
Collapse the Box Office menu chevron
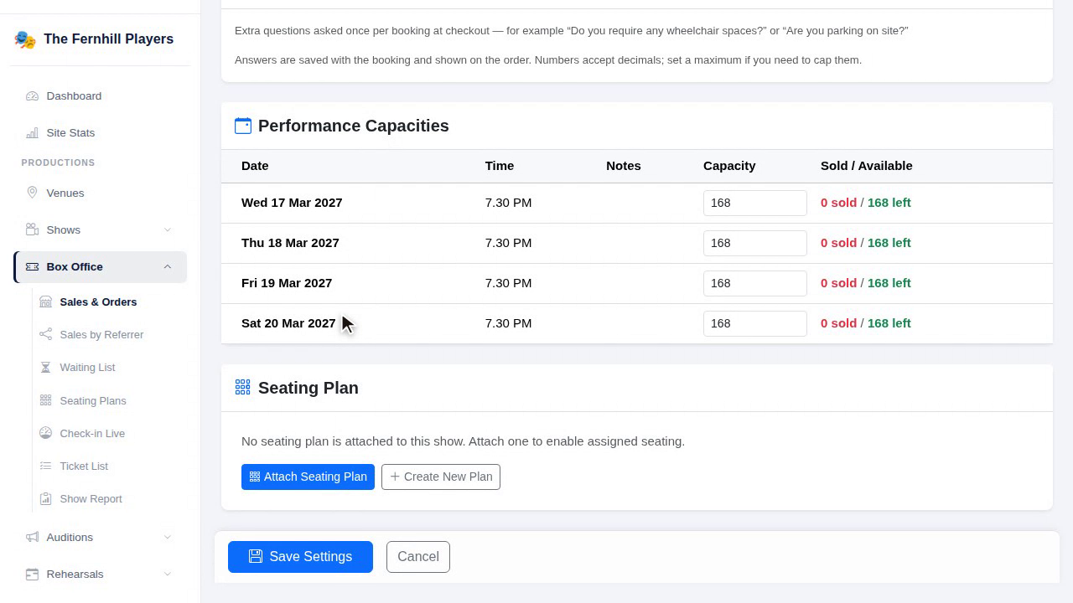167,266
